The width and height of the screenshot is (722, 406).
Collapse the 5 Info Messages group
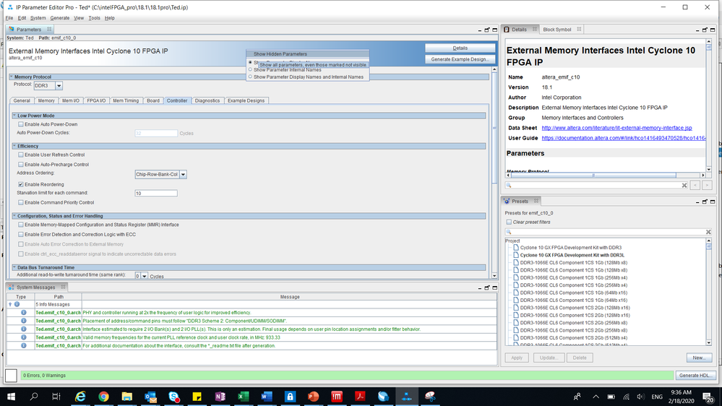tap(10, 304)
